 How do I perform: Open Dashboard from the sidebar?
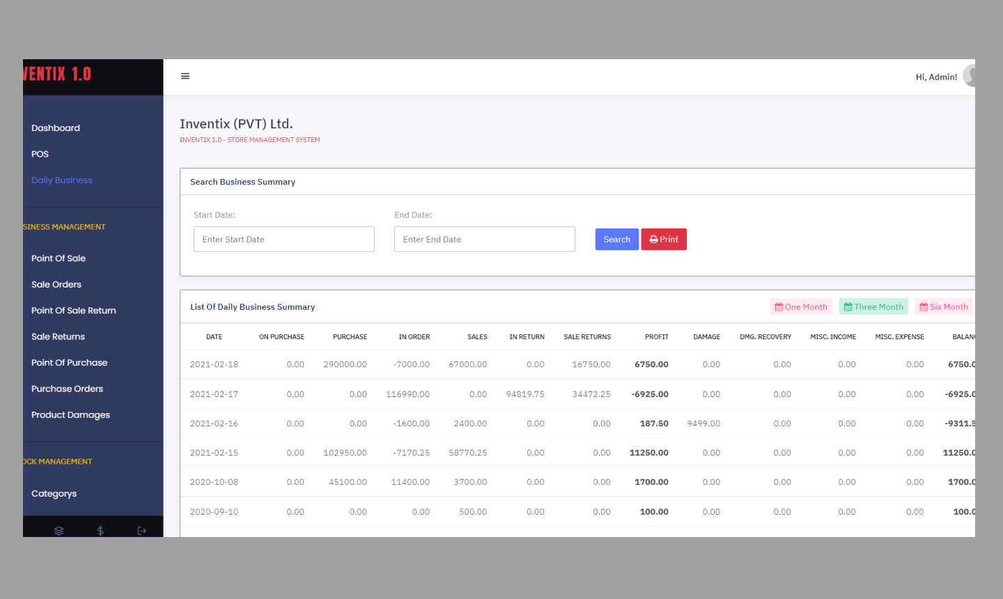click(x=56, y=128)
